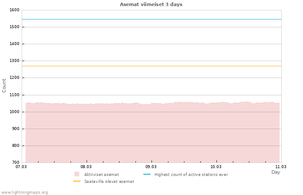Click the orange Saatavilla olevat asemat swatch
This screenshot has width=303, height=195.
(x=77, y=182)
